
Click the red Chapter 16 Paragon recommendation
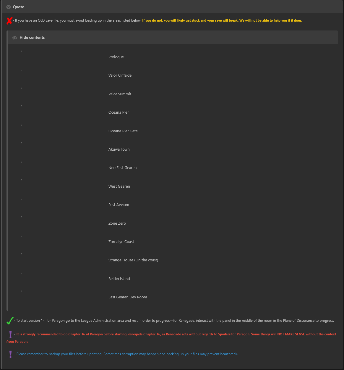coord(171,338)
